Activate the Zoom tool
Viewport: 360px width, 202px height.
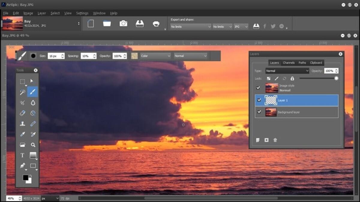coord(33,145)
